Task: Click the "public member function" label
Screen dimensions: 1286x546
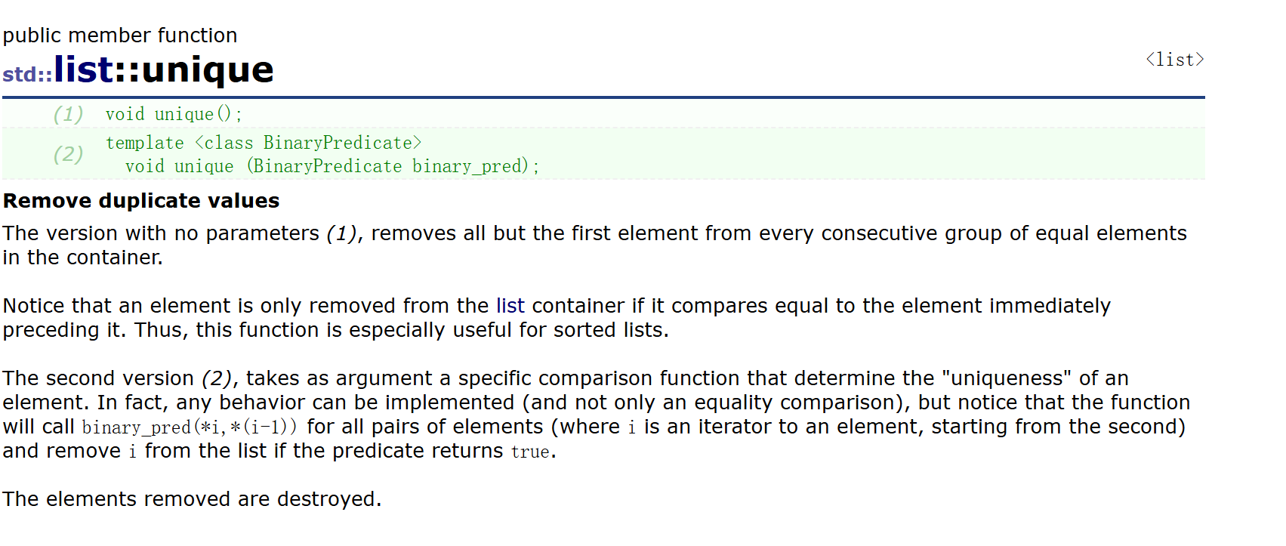Action: coord(120,35)
